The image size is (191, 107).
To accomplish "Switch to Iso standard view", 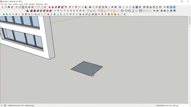I will coord(144,7).
